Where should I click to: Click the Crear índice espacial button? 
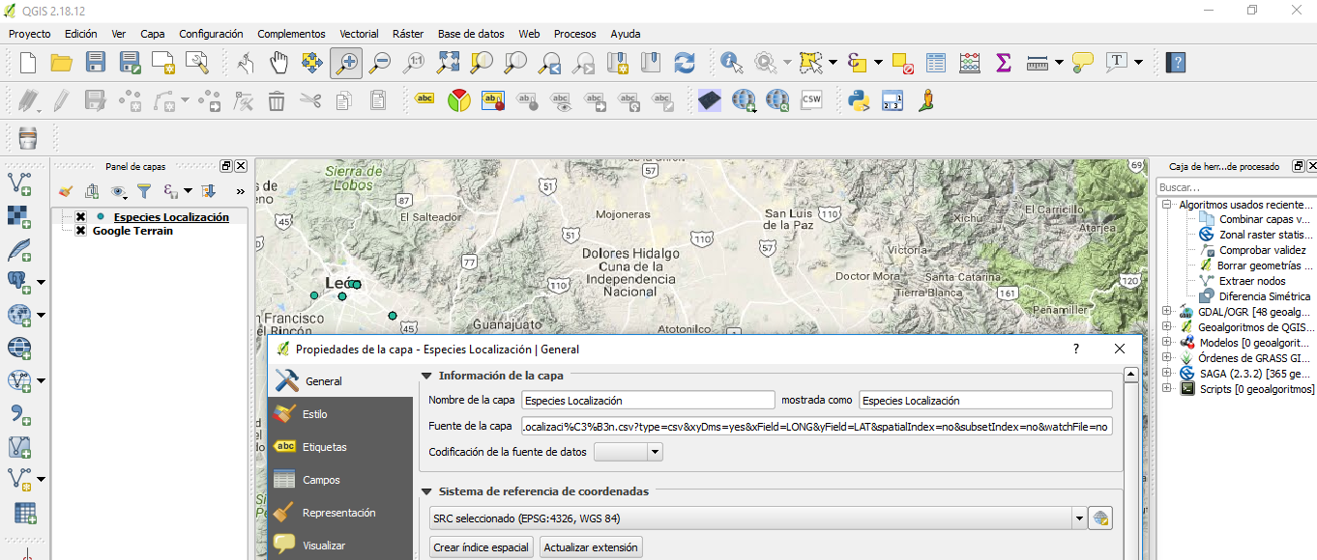[482, 547]
